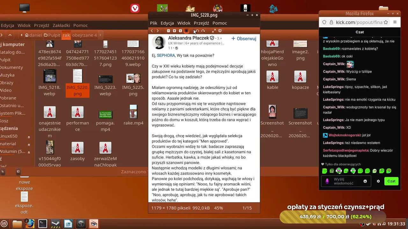Image resolution: width=408 pixels, height=229 pixels.
Task: Open Przejdź menu in image viewer
Action: click(201, 23)
